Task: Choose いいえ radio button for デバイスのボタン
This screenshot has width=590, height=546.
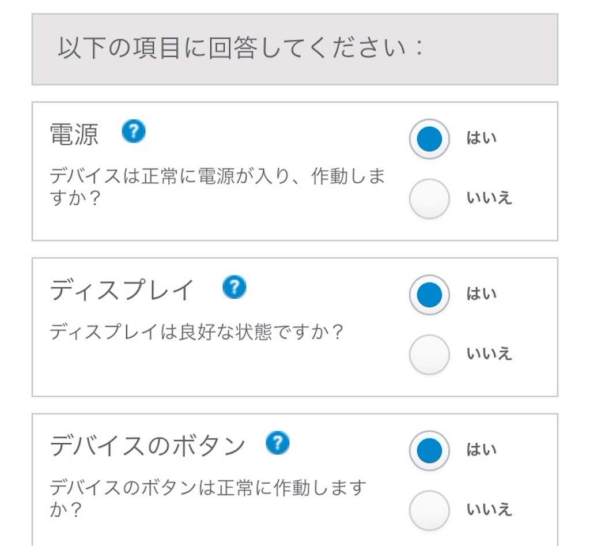Action: click(x=429, y=510)
